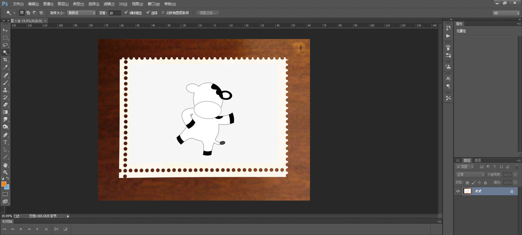Change screen mode at toolbox bottom
Image resolution: width=522 pixels, height=235 pixels.
(x=5, y=202)
